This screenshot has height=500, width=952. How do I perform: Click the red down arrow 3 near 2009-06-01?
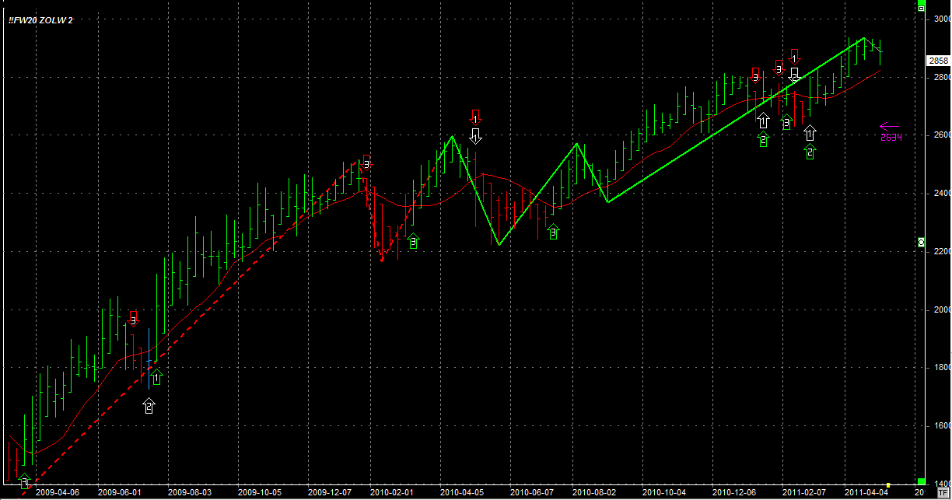click(x=133, y=318)
